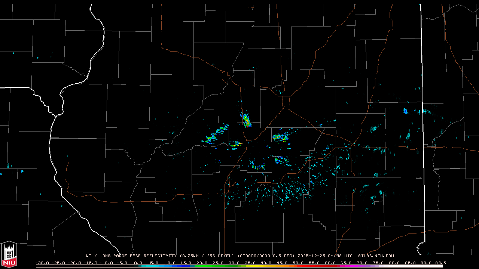
Task: Click the 94.5 label at scale end
Action: [440, 263]
